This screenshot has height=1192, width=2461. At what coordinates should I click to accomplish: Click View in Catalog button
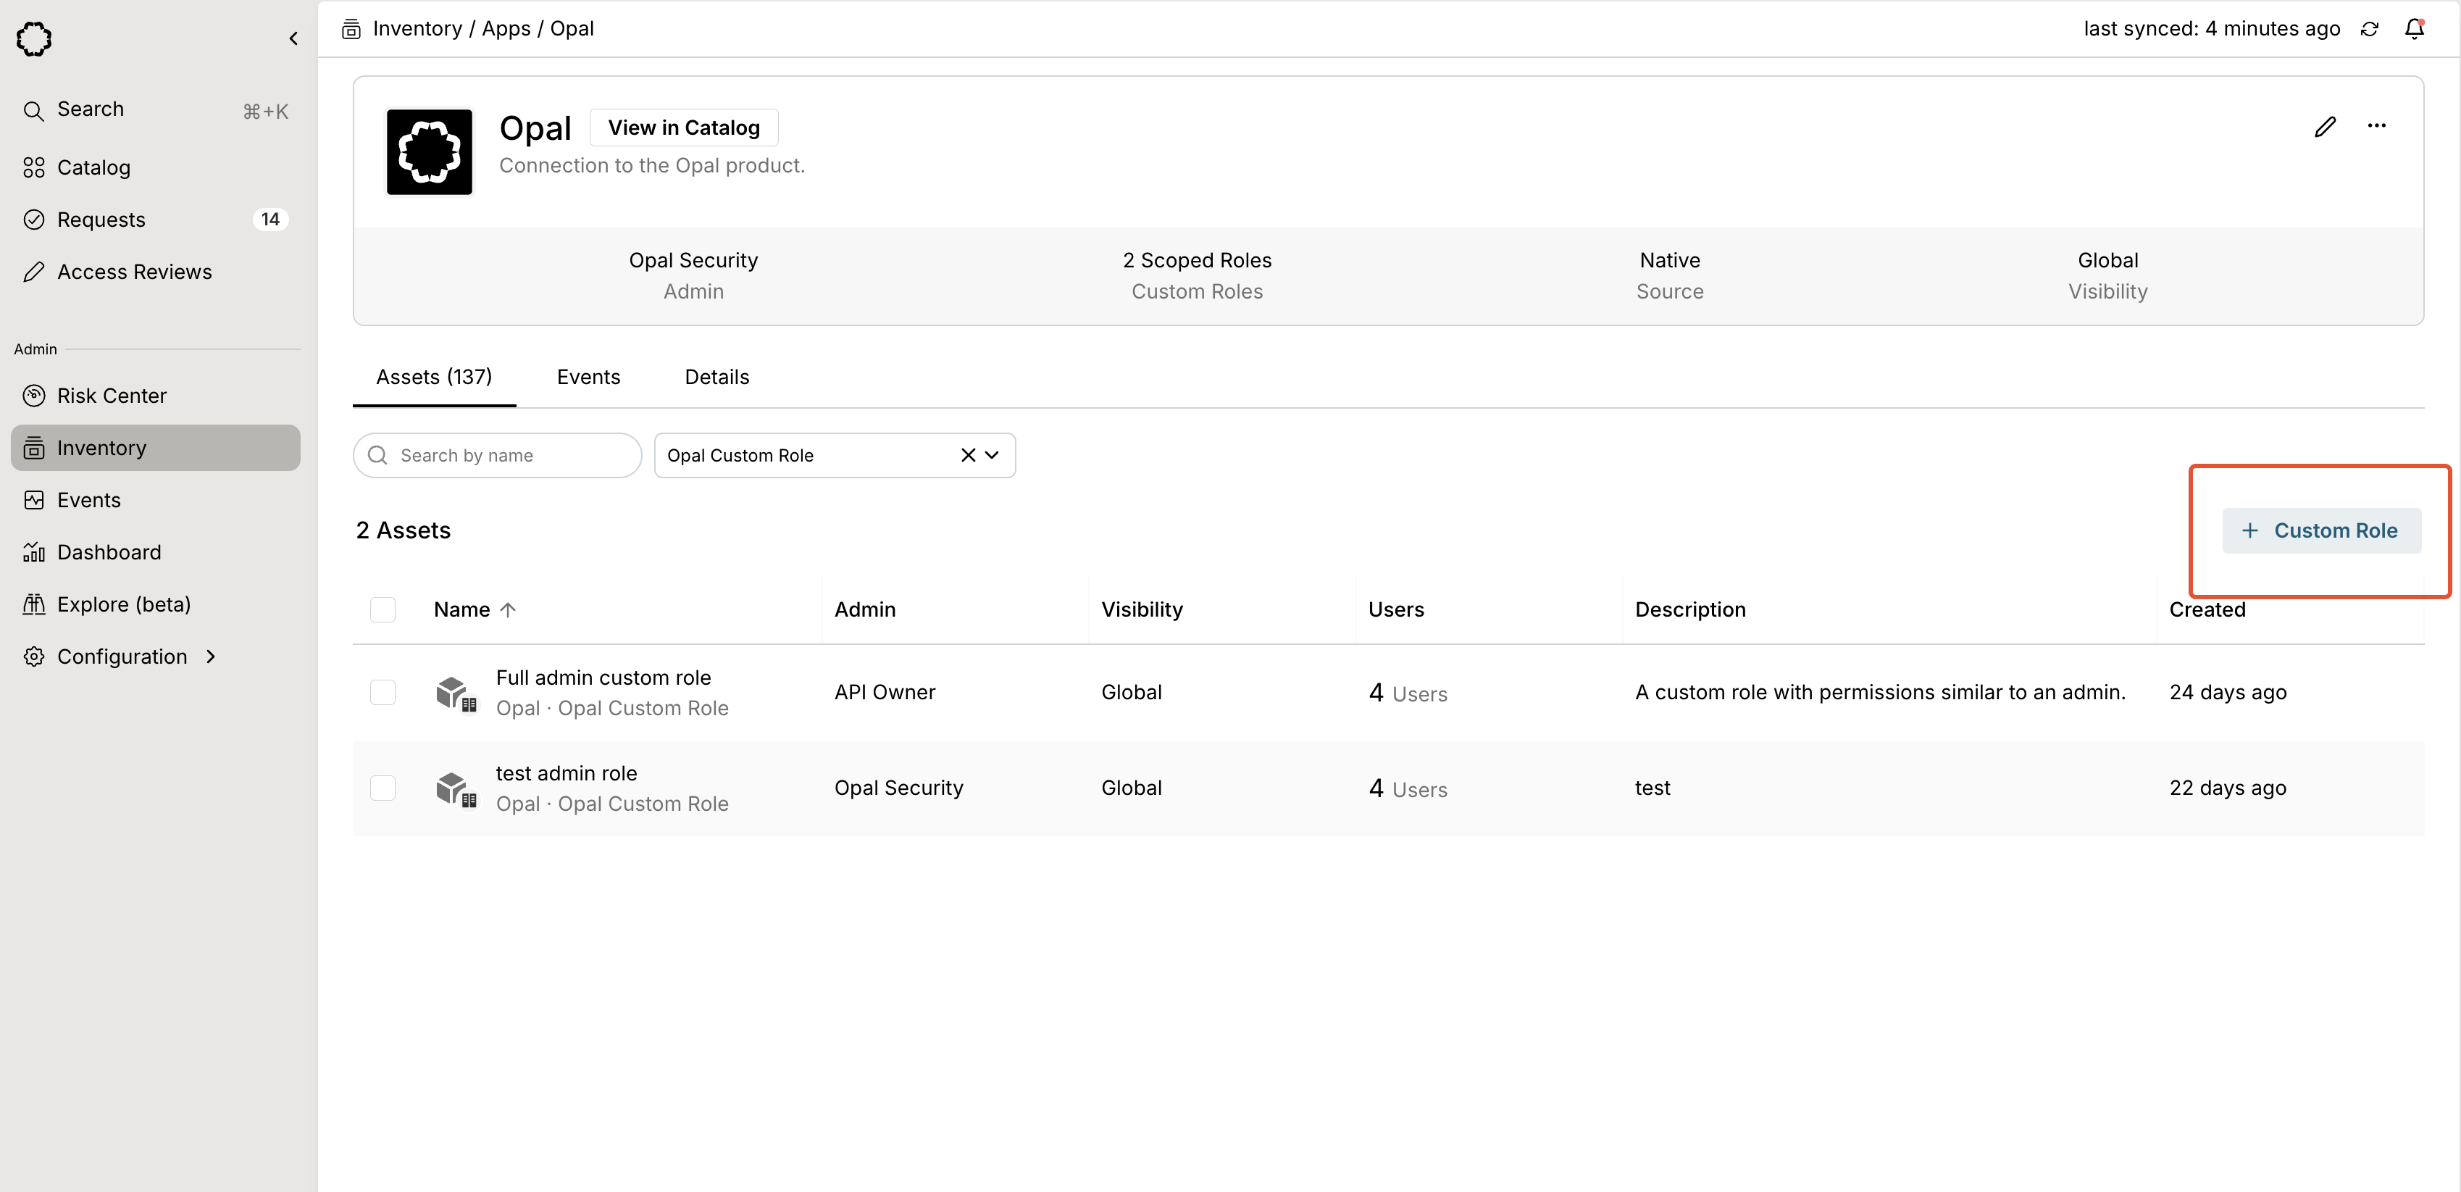(x=683, y=128)
